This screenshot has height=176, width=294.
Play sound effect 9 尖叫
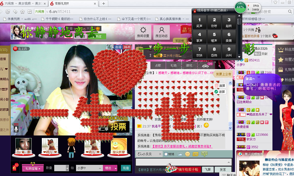tap(229, 51)
